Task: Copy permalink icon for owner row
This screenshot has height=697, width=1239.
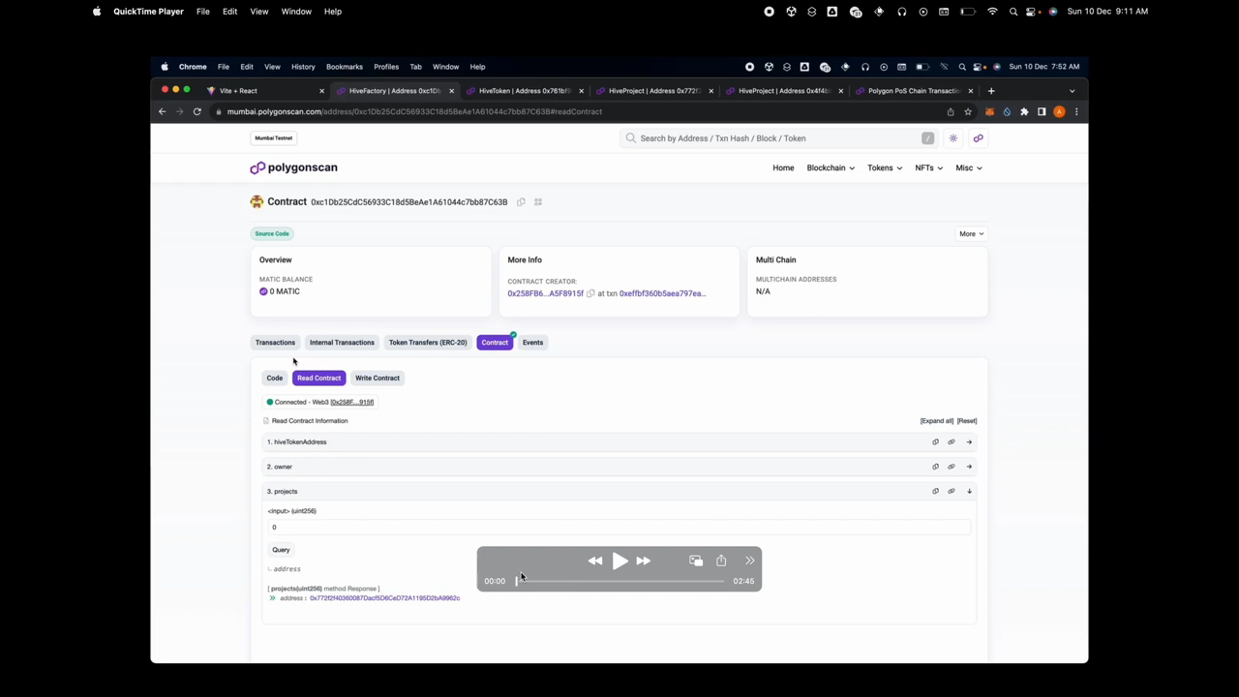Action: pyautogui.click(x=952, y=467)
